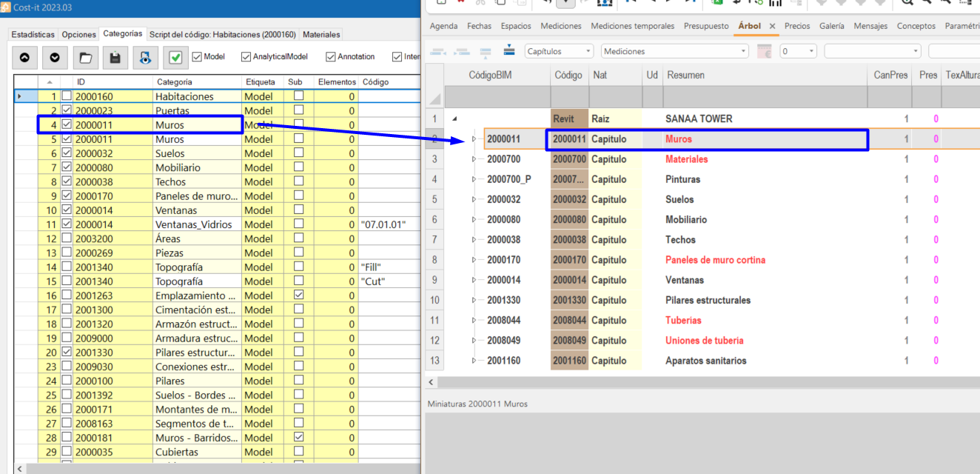
Task: Click the first indent-left icon beside Capítulos dropdown
Action: [437, 51]
